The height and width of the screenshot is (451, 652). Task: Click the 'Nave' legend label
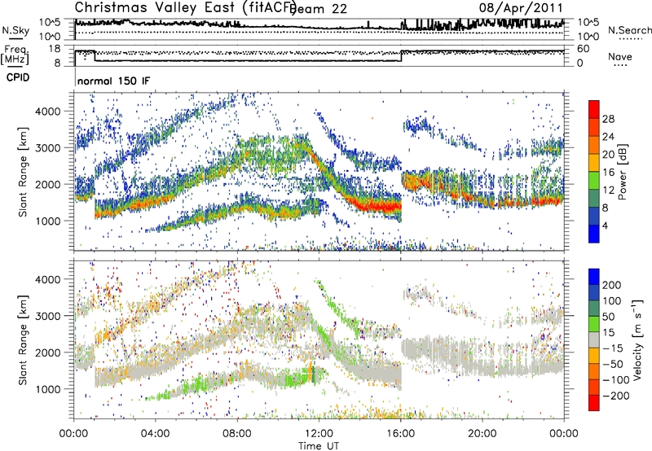click(619, 57)
